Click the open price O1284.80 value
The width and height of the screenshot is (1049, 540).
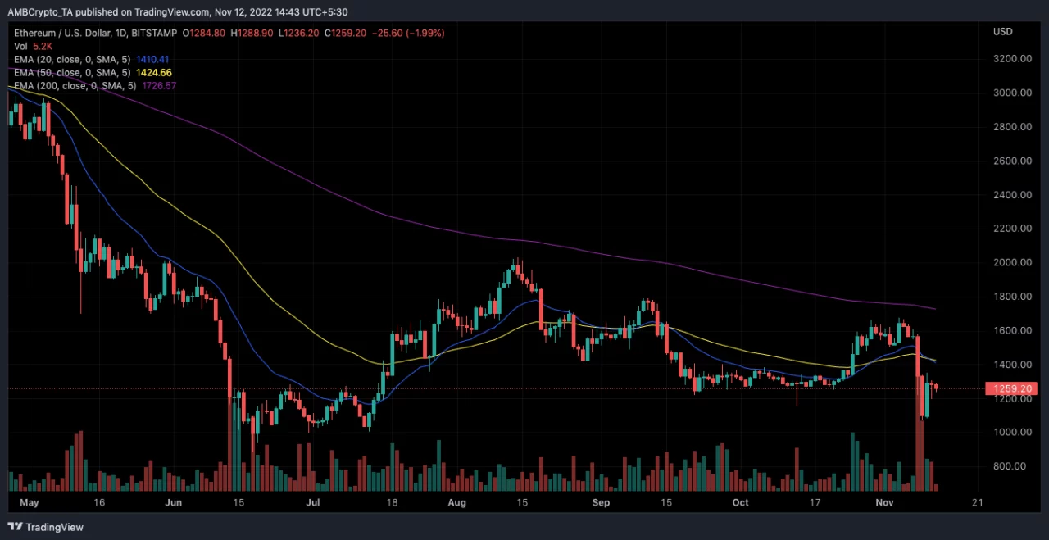point(206,32)
